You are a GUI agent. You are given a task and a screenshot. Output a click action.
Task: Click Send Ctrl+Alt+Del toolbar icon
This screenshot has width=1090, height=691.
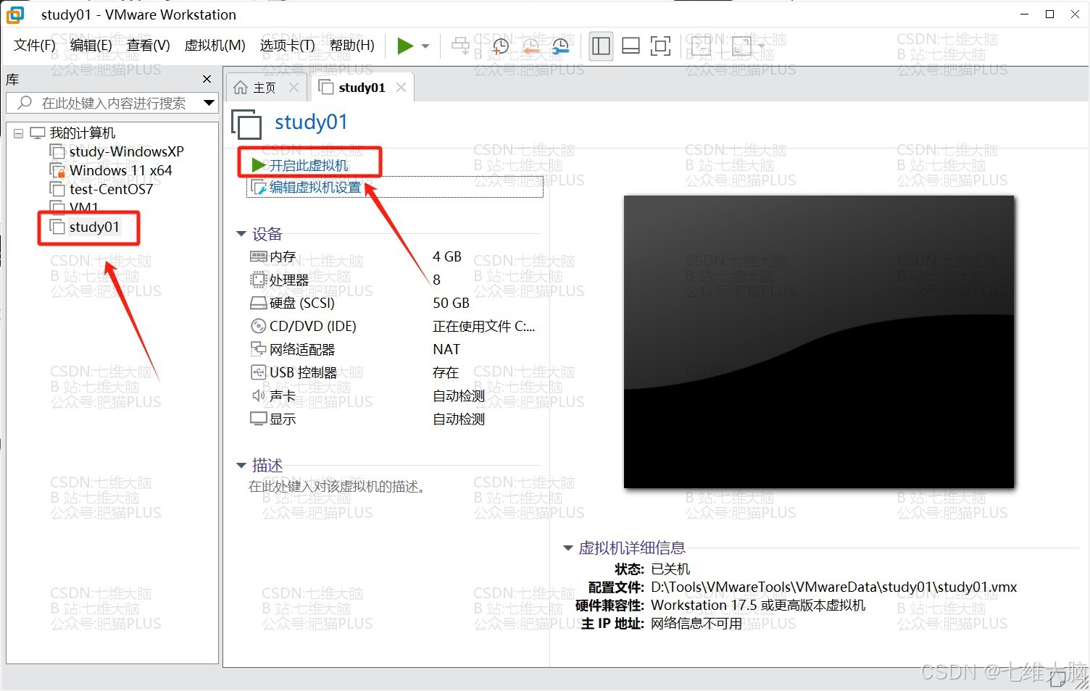pos(460,46)
